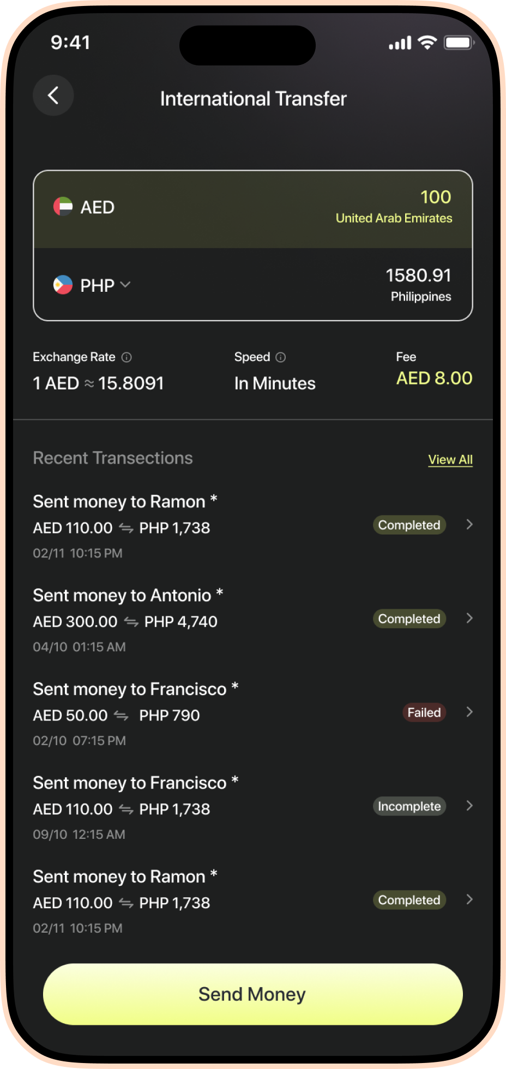Tap the Failed status badge
Image resolution: width=506 pixels, height=1069 pixels.
click(x=424, y=712)
